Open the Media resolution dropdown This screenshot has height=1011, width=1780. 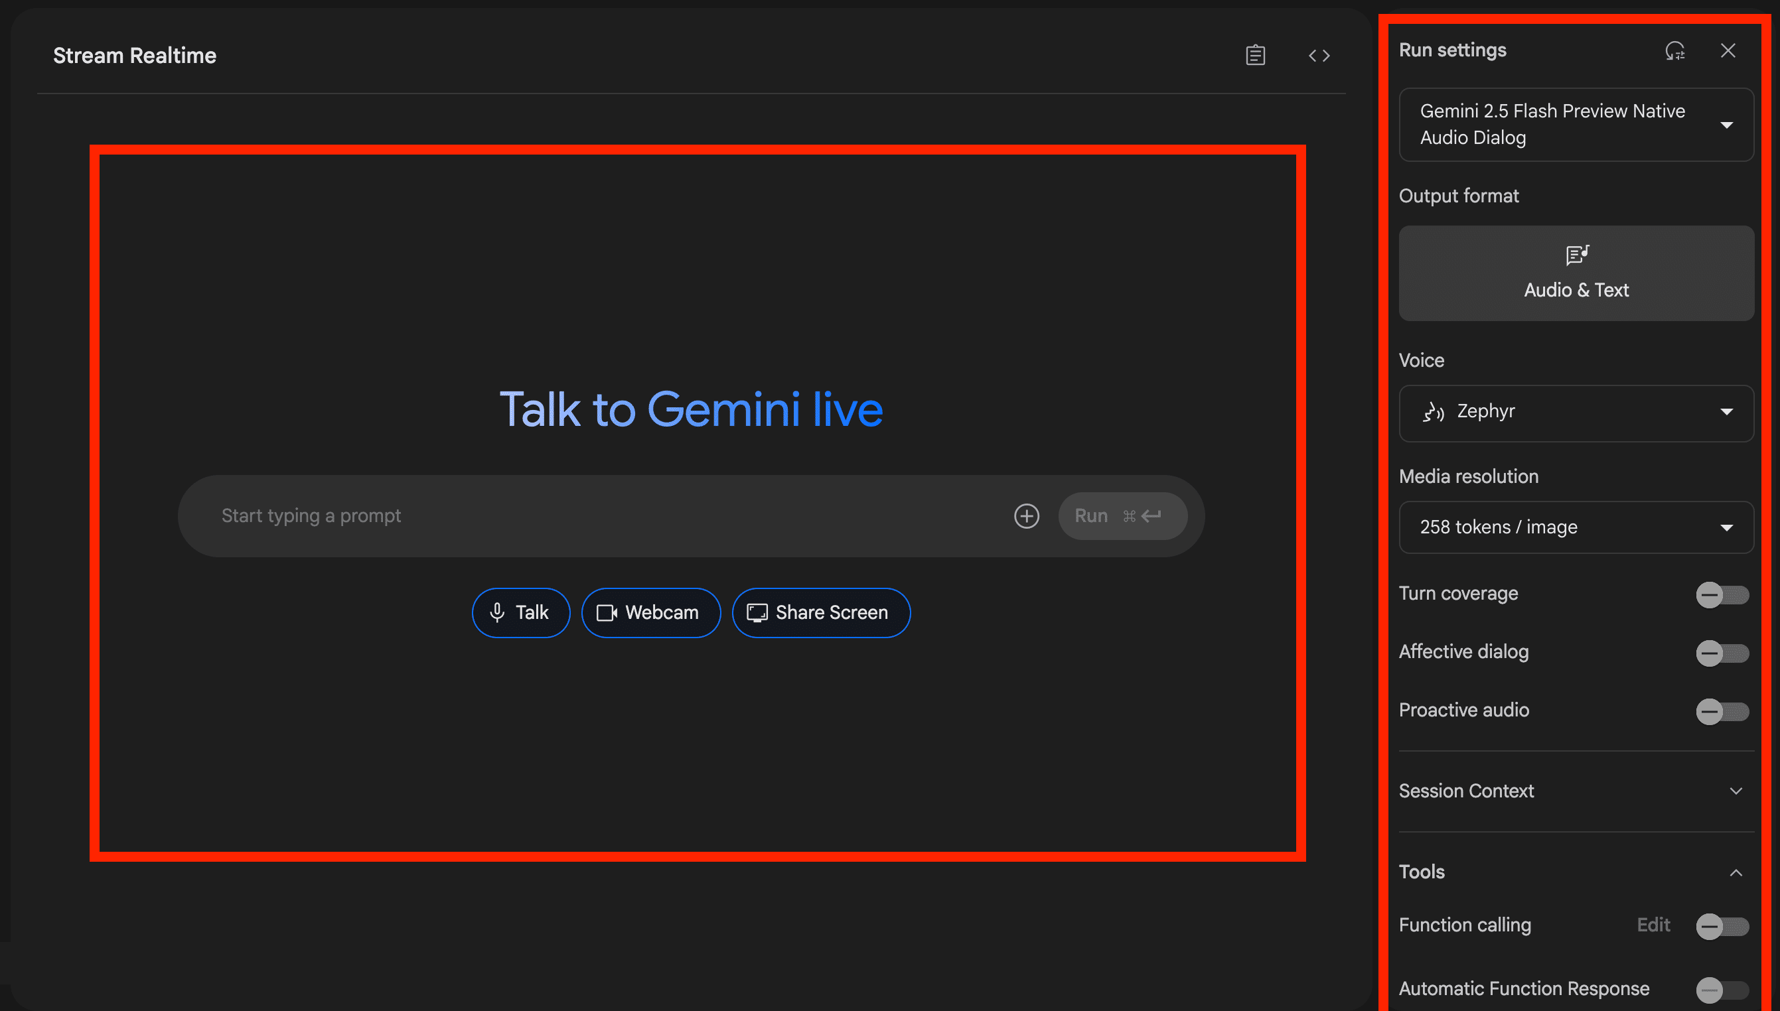pos(1576,527)
